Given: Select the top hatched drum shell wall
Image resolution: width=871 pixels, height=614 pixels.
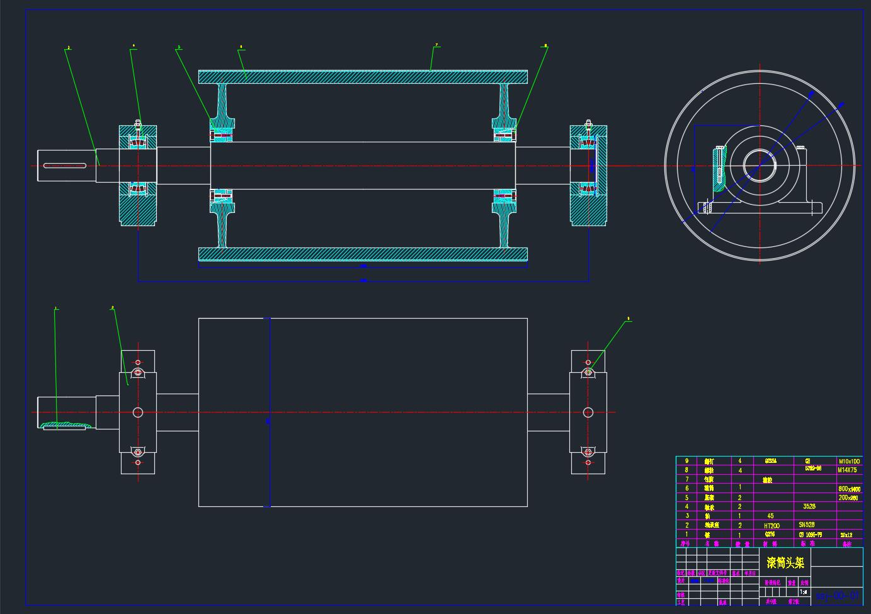Looking at the screenshot, I should point(363,77).
